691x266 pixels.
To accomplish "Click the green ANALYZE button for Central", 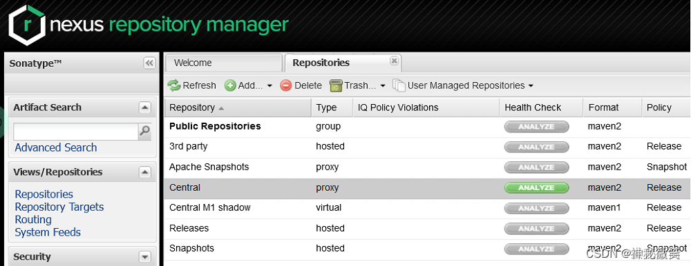I will (536, 187).
